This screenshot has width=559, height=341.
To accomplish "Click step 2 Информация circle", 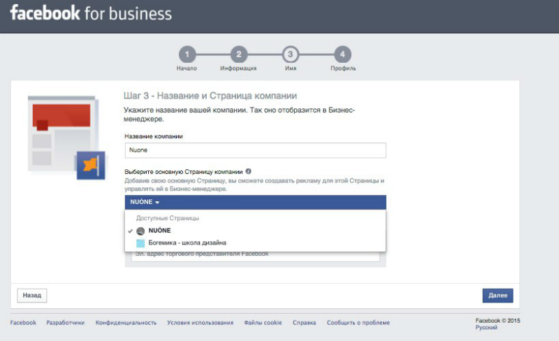I will tap(238, 55).
